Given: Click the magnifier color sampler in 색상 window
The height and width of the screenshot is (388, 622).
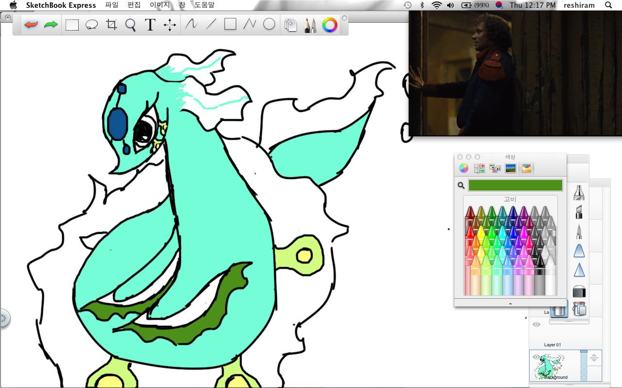Looking at the screenshot, I should coord(461,185).
